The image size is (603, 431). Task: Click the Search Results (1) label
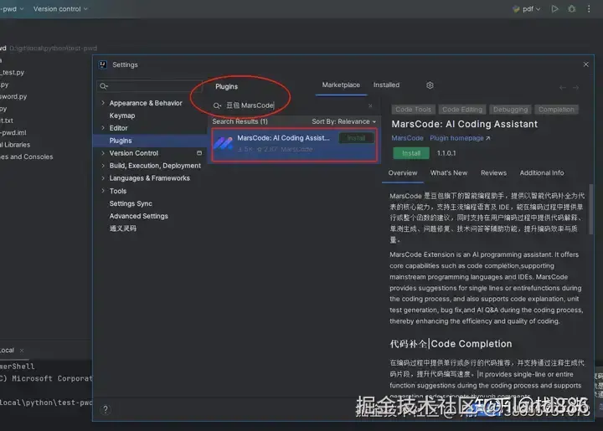click(x=240, y=121)
